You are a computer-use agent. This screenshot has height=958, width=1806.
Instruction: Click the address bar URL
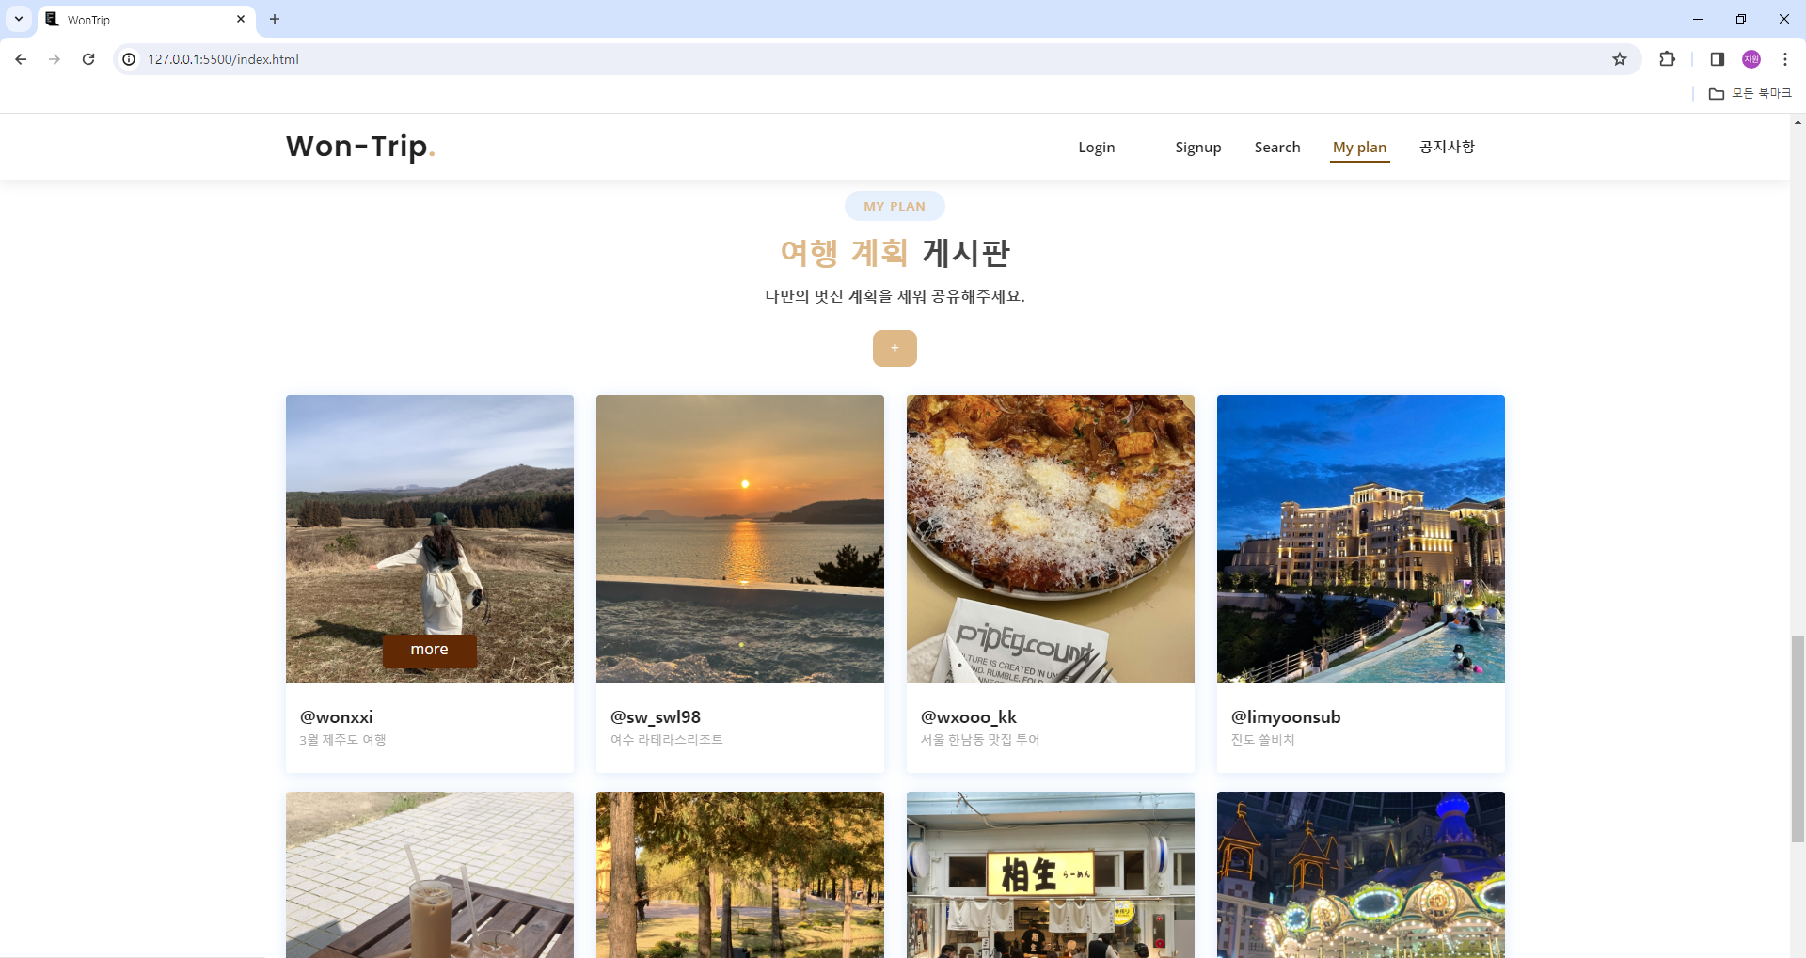pos(223,59)
